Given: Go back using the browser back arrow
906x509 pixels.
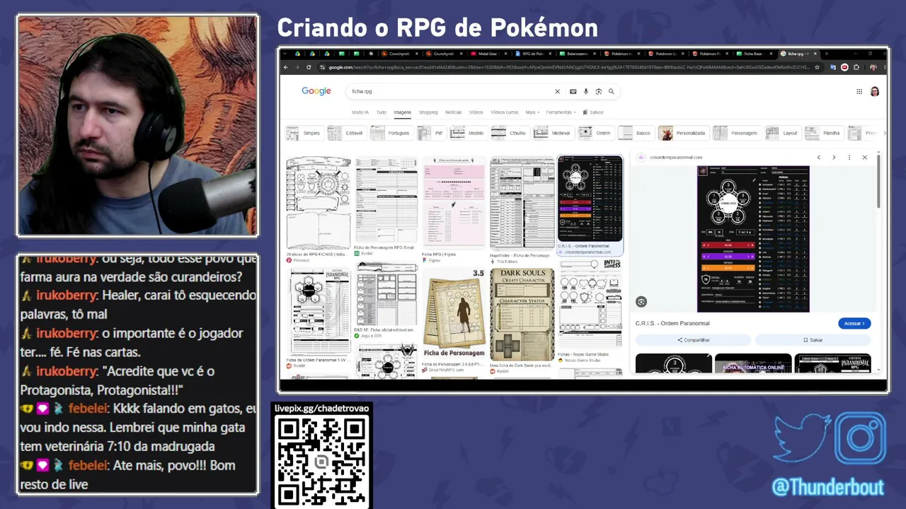Looking at the screenshot, I should tap(286, 67).
